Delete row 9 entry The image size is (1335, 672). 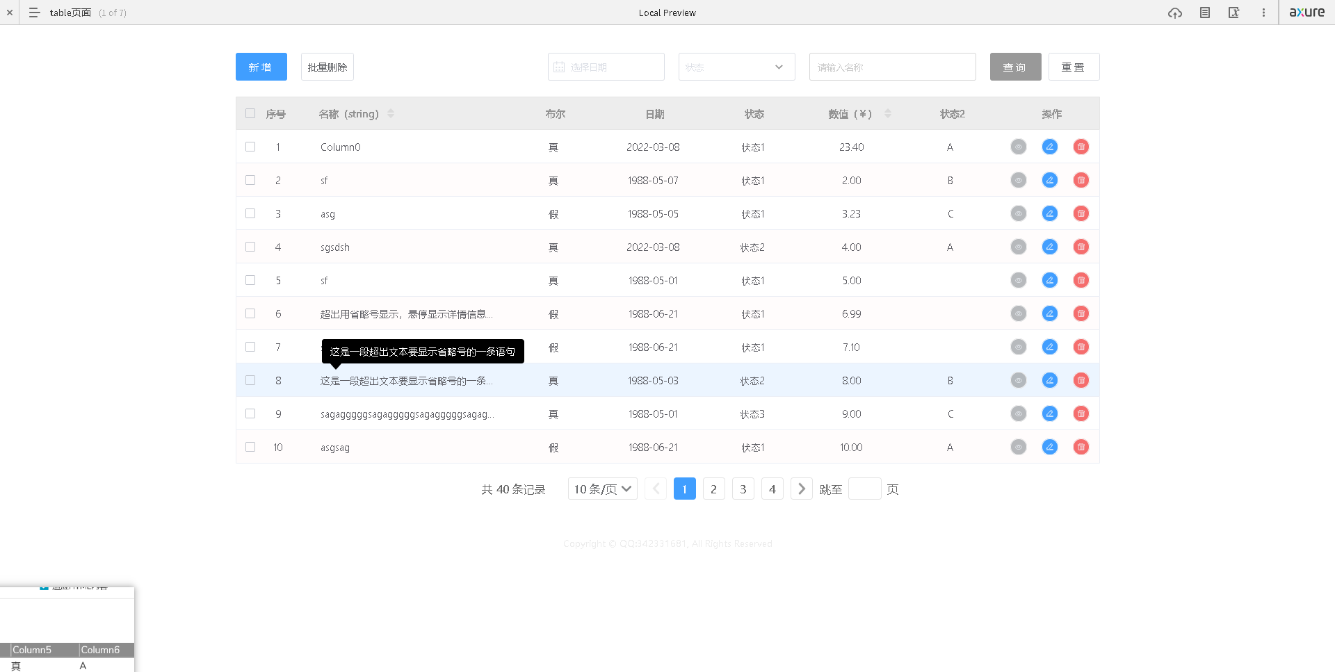(1081, 413)
